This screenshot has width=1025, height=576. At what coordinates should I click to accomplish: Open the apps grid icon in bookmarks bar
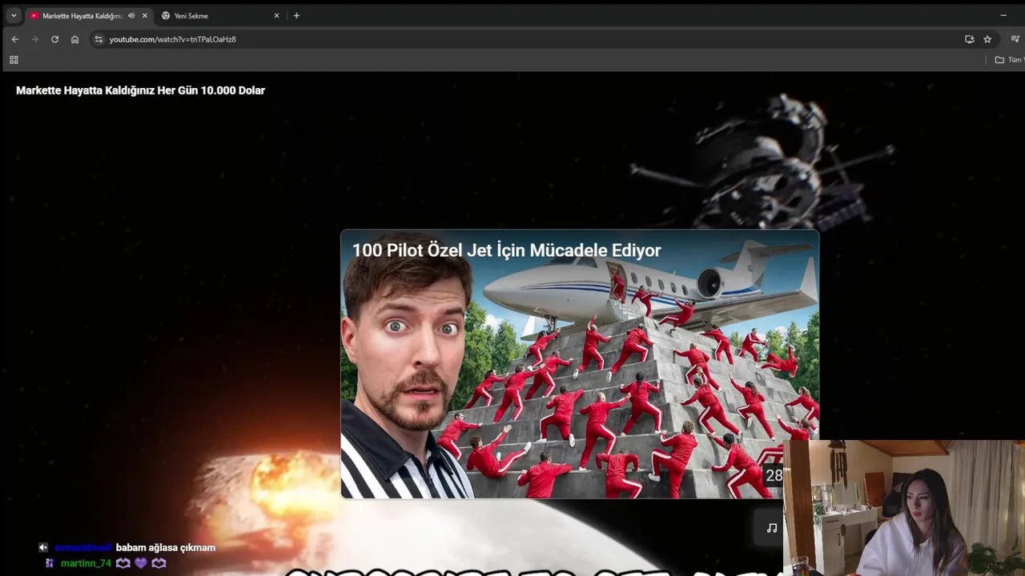pos(14,60)
